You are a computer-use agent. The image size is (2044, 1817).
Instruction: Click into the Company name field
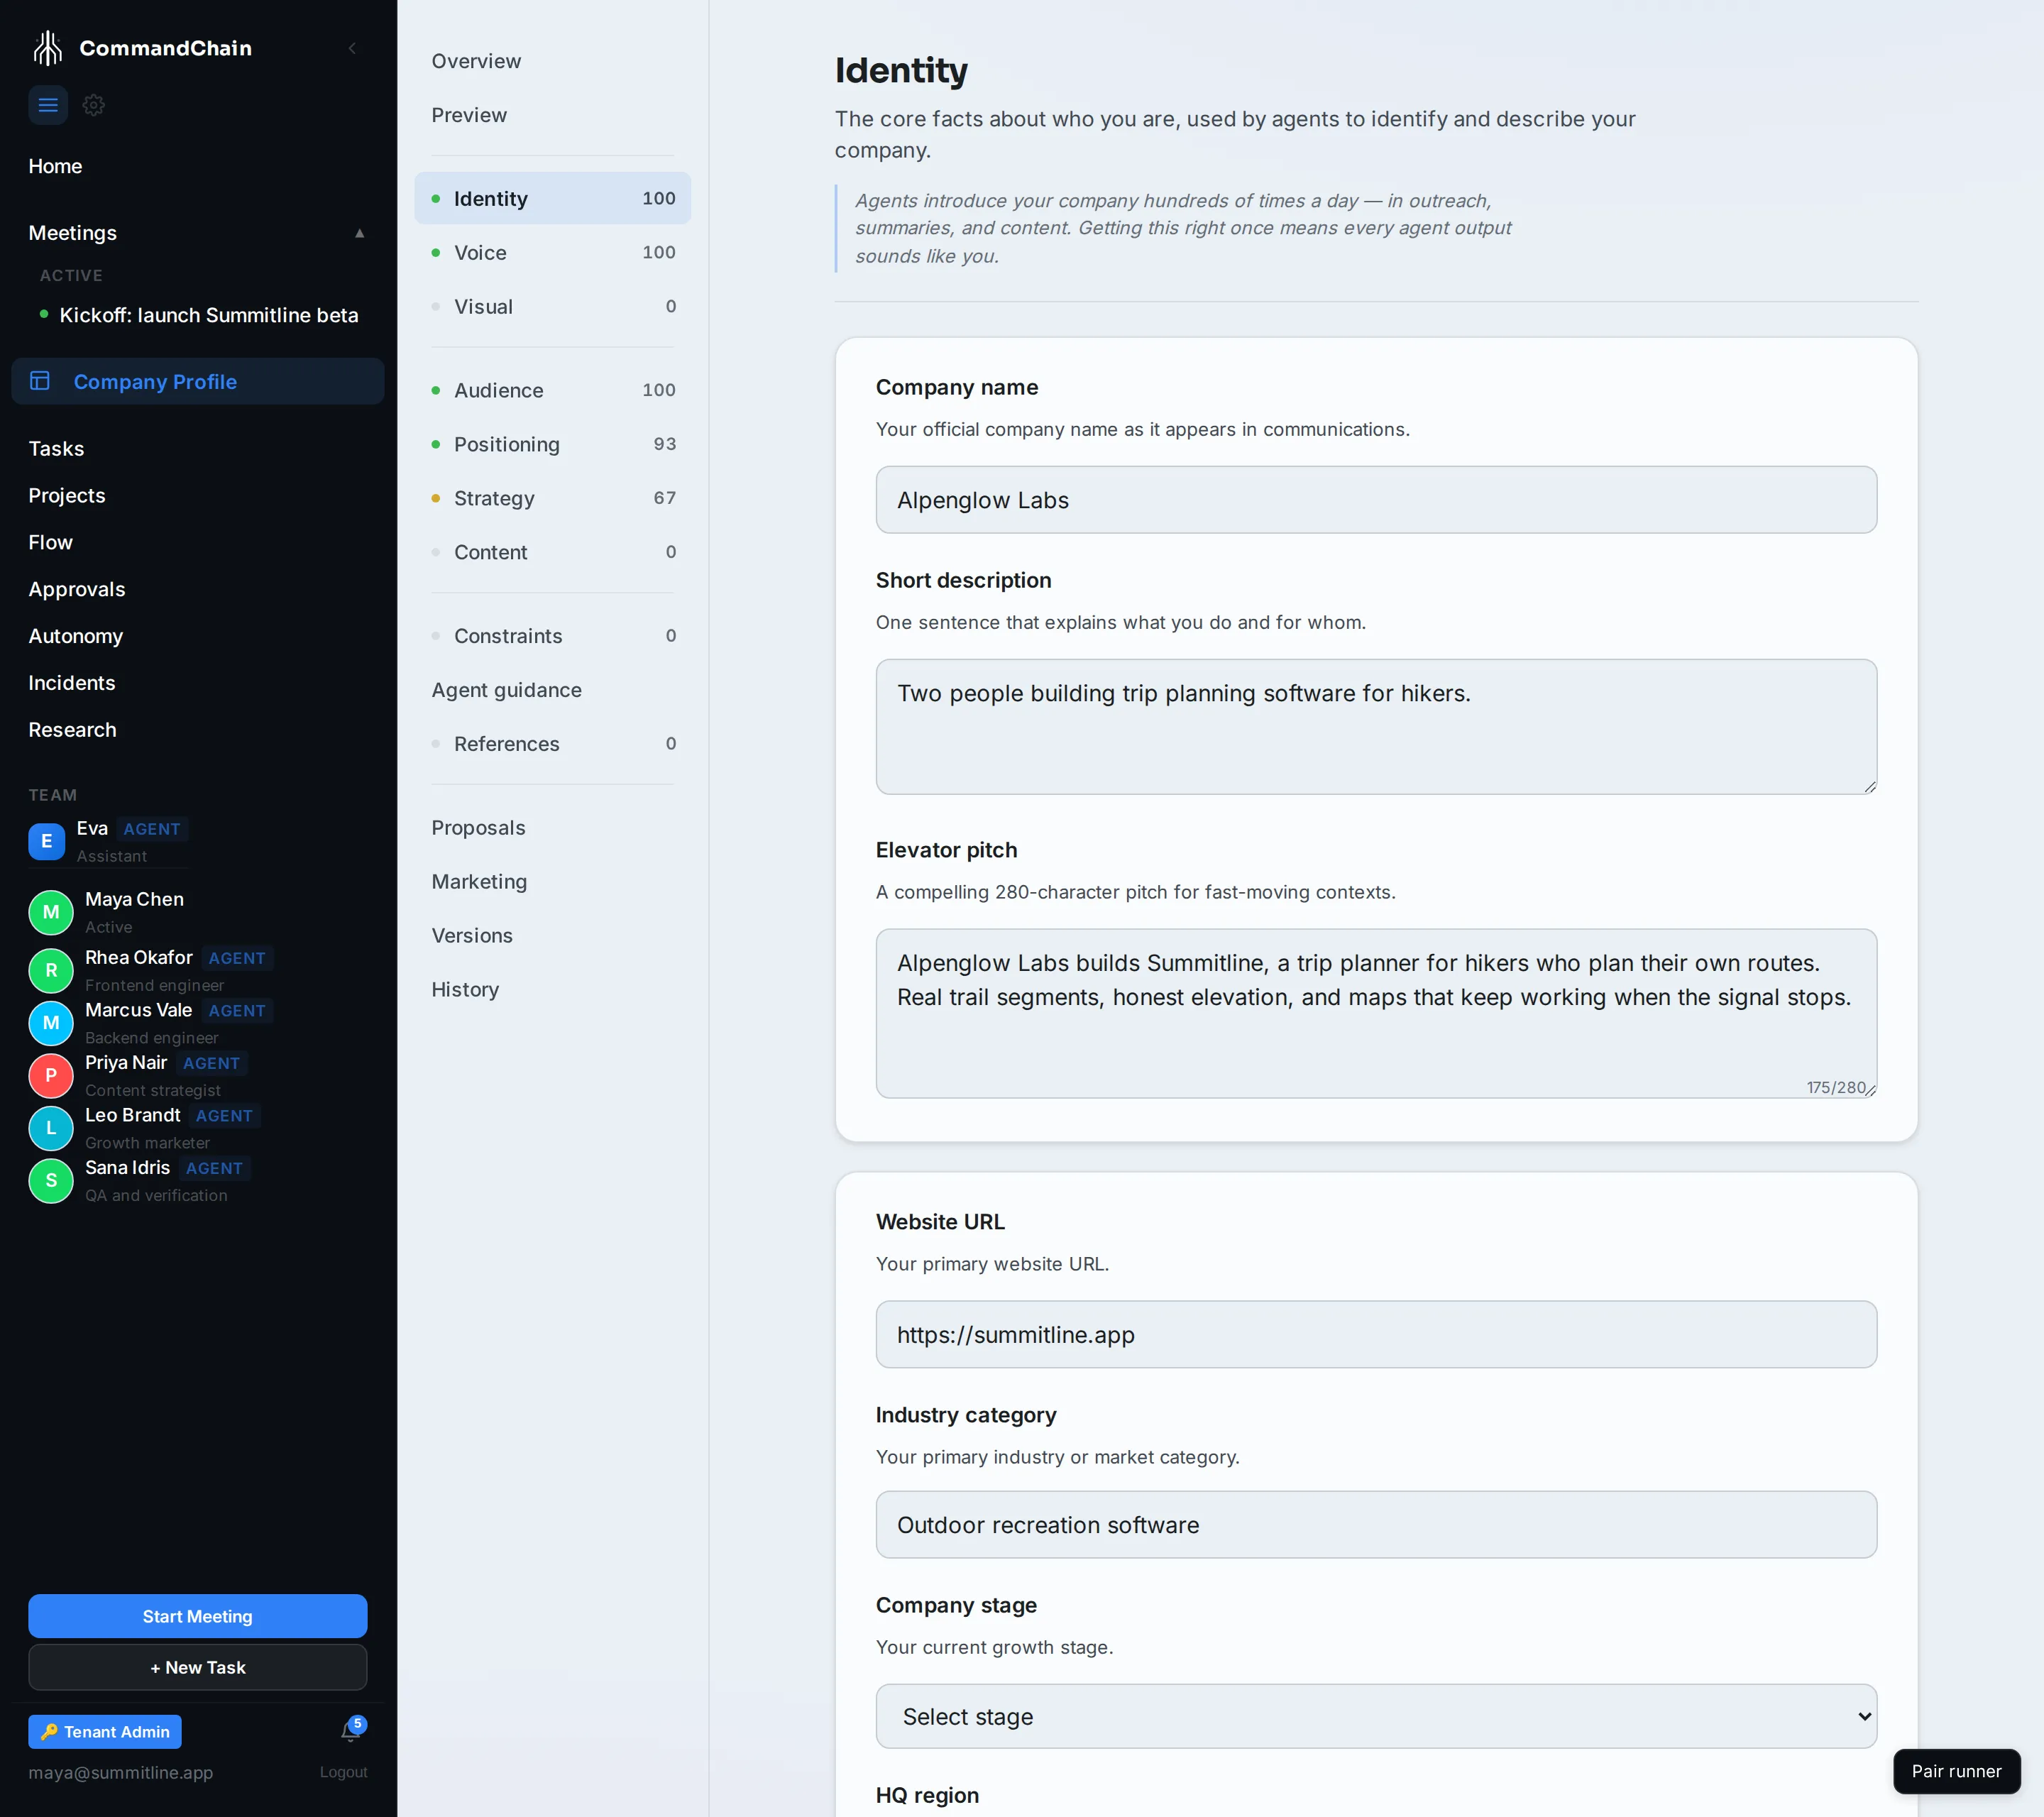pos(1376,500)
